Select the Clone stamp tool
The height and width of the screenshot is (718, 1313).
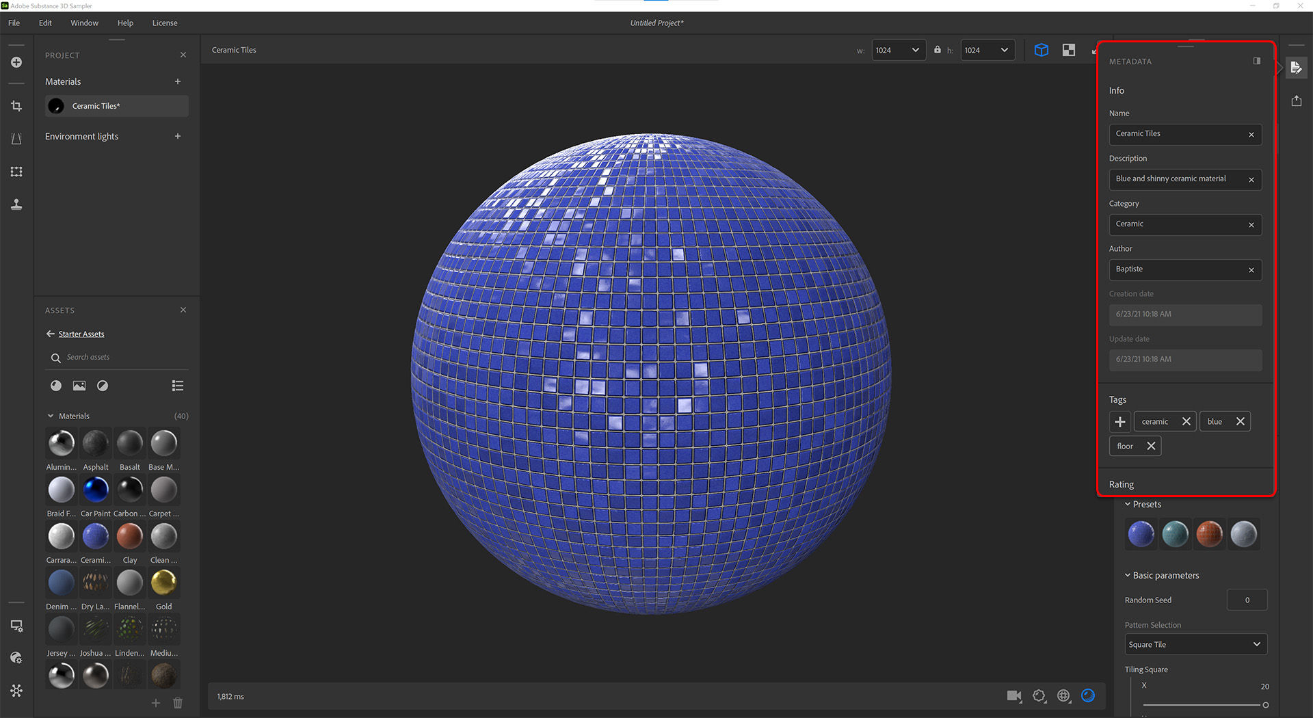coord(16,204)
